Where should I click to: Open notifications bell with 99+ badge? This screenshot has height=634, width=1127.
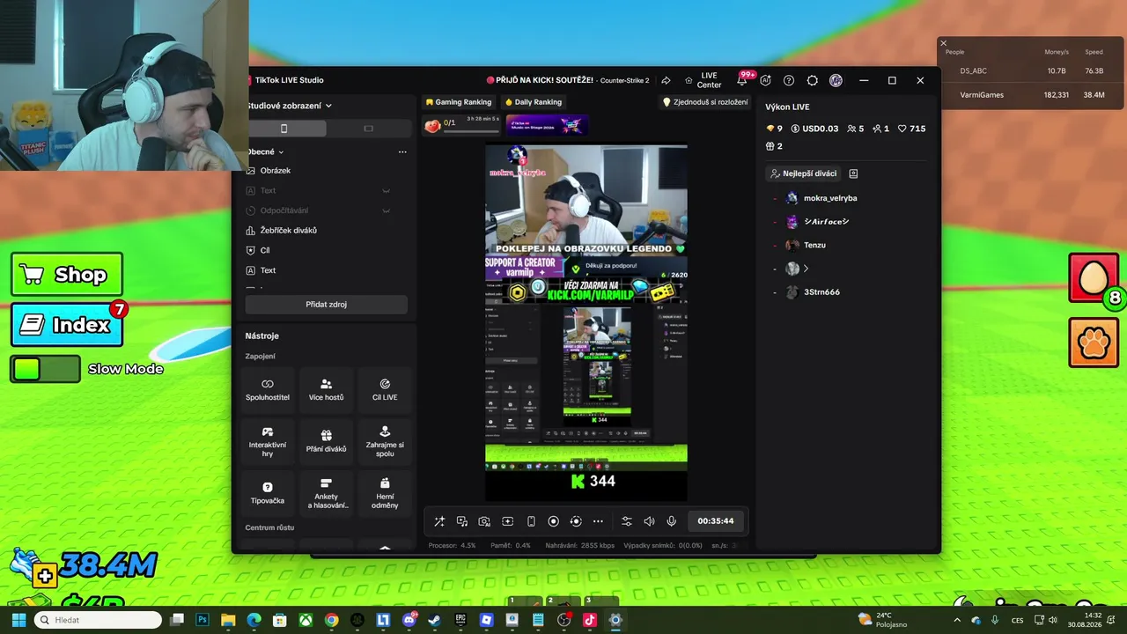tap(741, 80)
